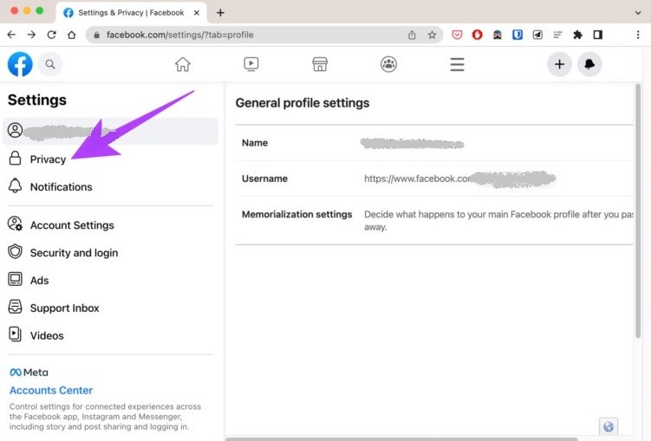
Task: Open the Bitwarden shield extension icon
Action: (518, 35)
